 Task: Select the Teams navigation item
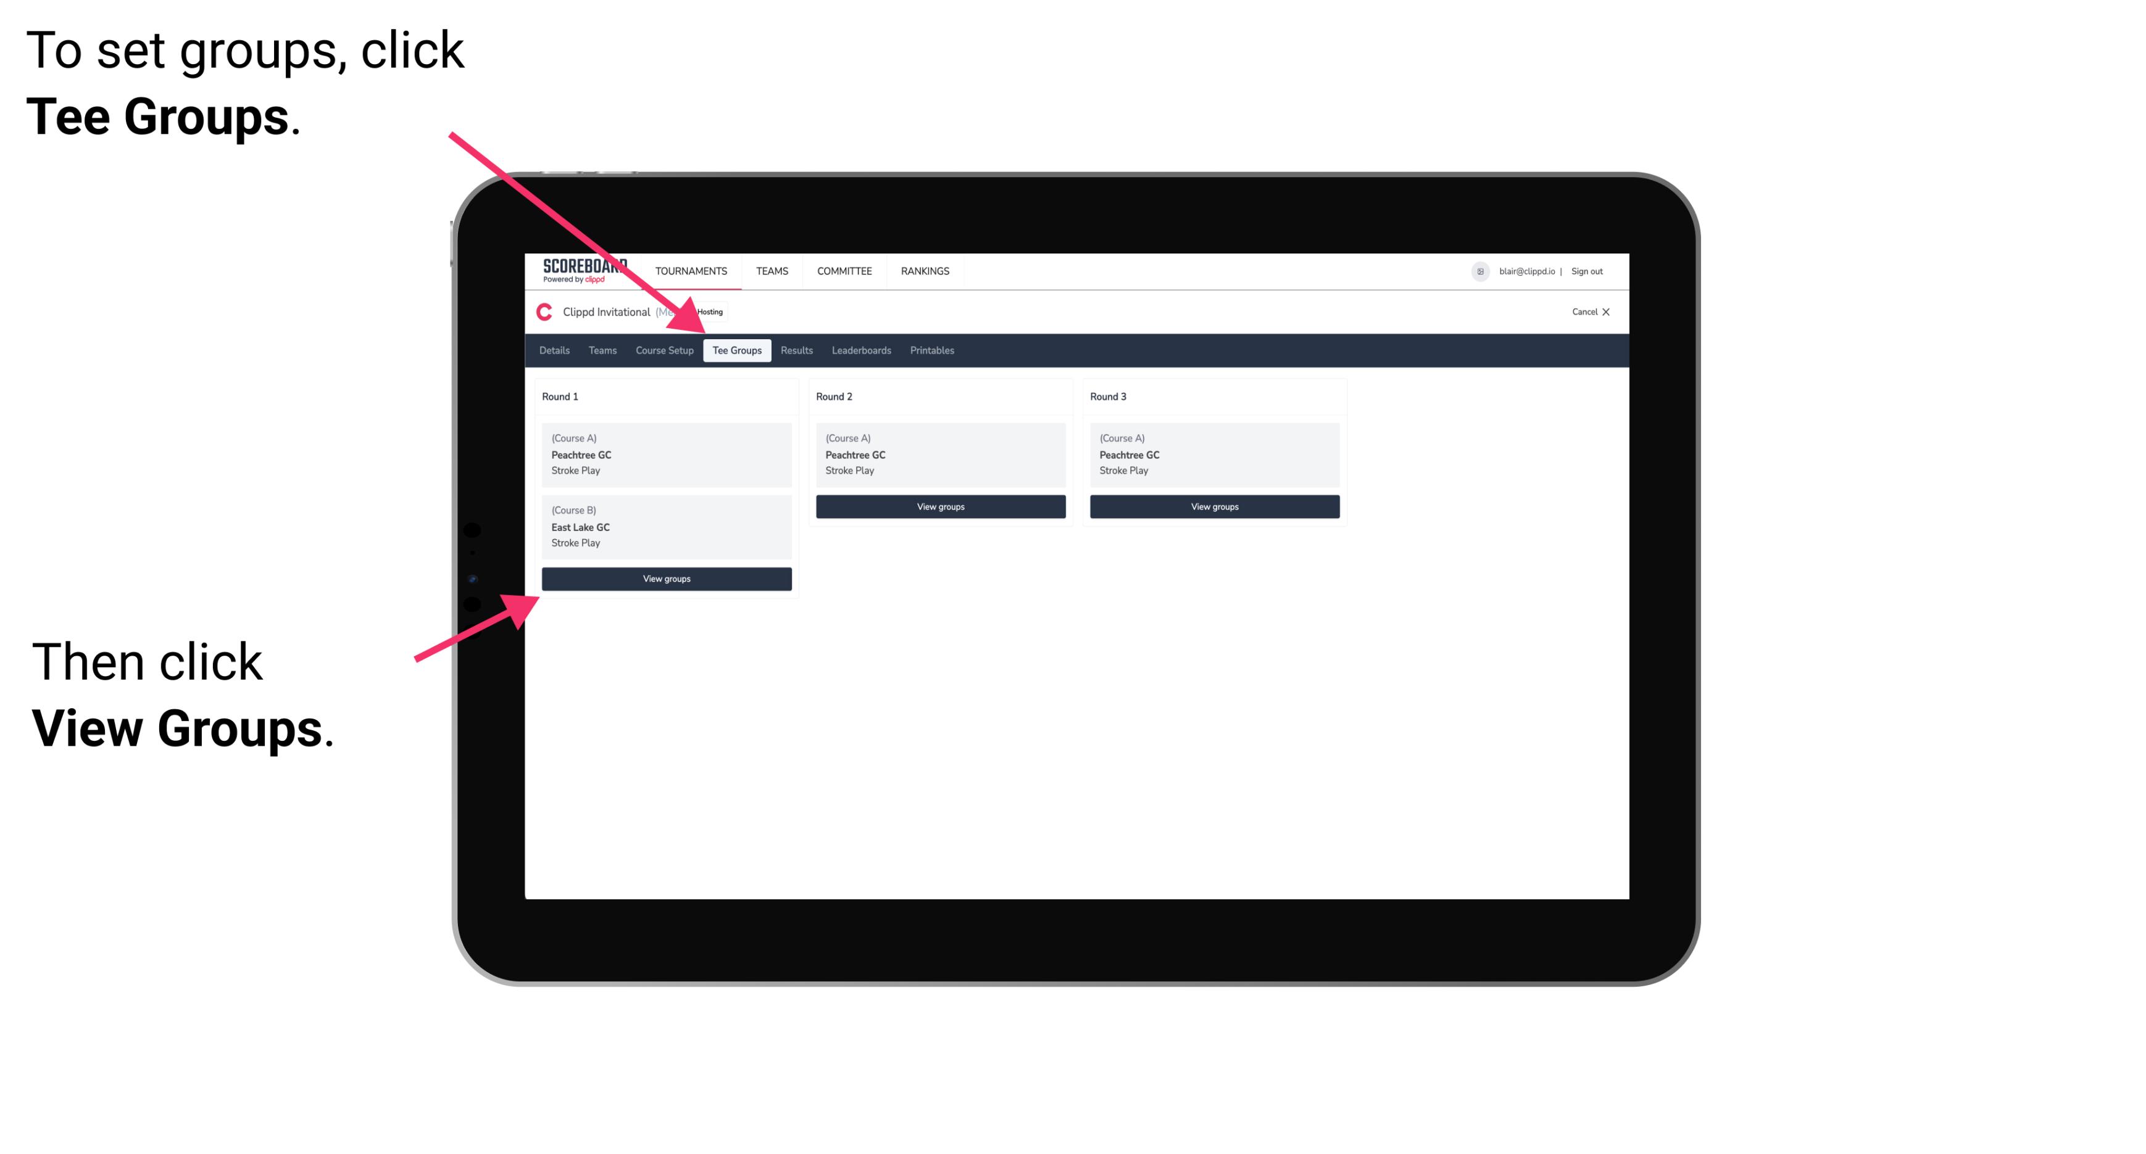coord(599,350)
